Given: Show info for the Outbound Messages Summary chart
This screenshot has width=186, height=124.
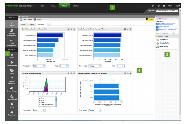Looking at the screenshot, I should 74,73.
